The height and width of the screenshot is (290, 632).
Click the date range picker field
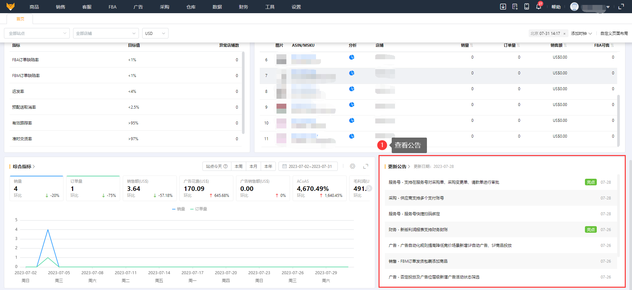(308, 166)
